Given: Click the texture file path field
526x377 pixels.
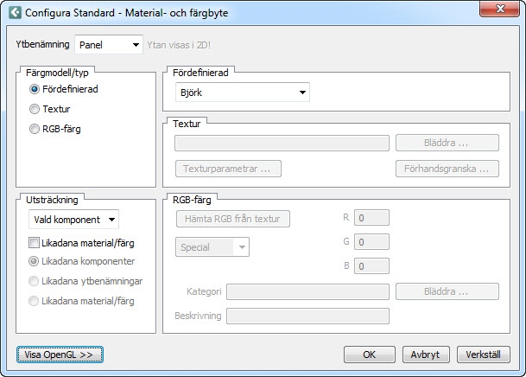Looking at the screenshot, I should point(282,144).
